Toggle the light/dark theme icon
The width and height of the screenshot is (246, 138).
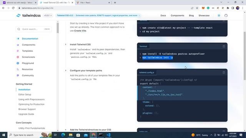pyautogui.click(x=219, y=15)
